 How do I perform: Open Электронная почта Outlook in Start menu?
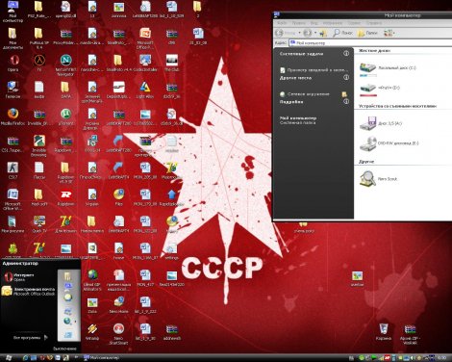[28, 291]
